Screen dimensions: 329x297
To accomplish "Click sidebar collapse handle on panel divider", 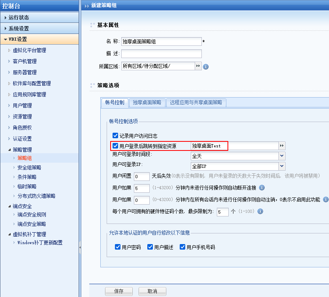I will click(80, 248).
